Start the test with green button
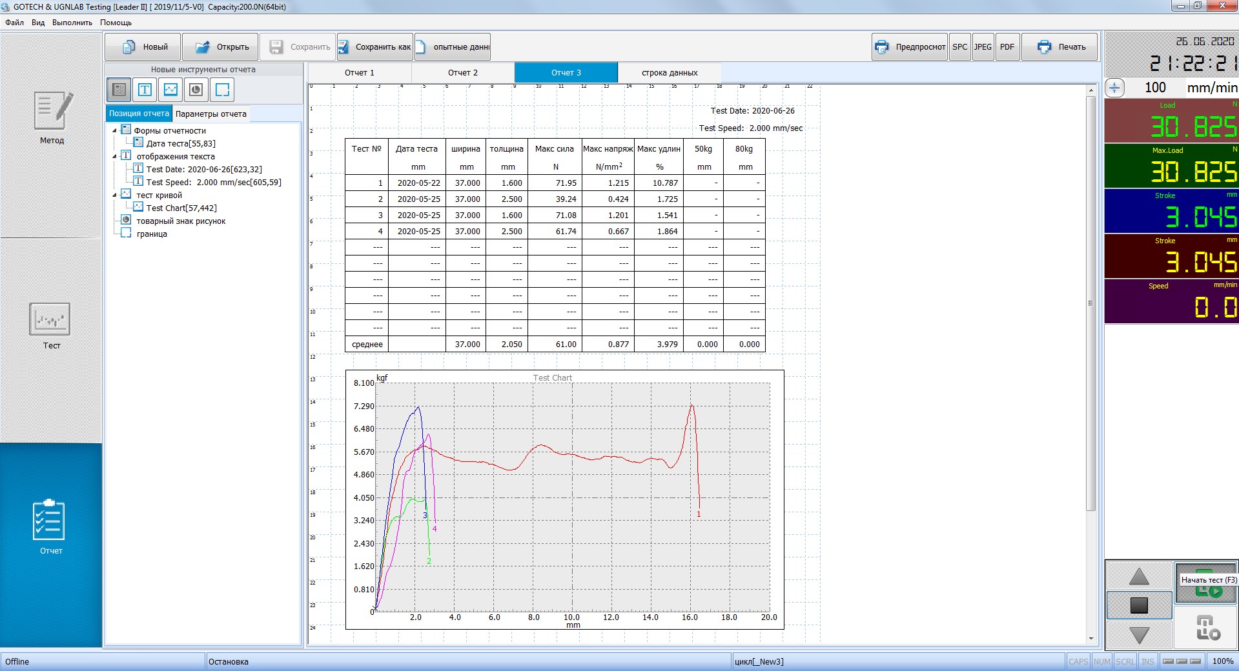The width and height of the screenshot is (1239, 671). pyautogui.click(x=1205, y=583)
